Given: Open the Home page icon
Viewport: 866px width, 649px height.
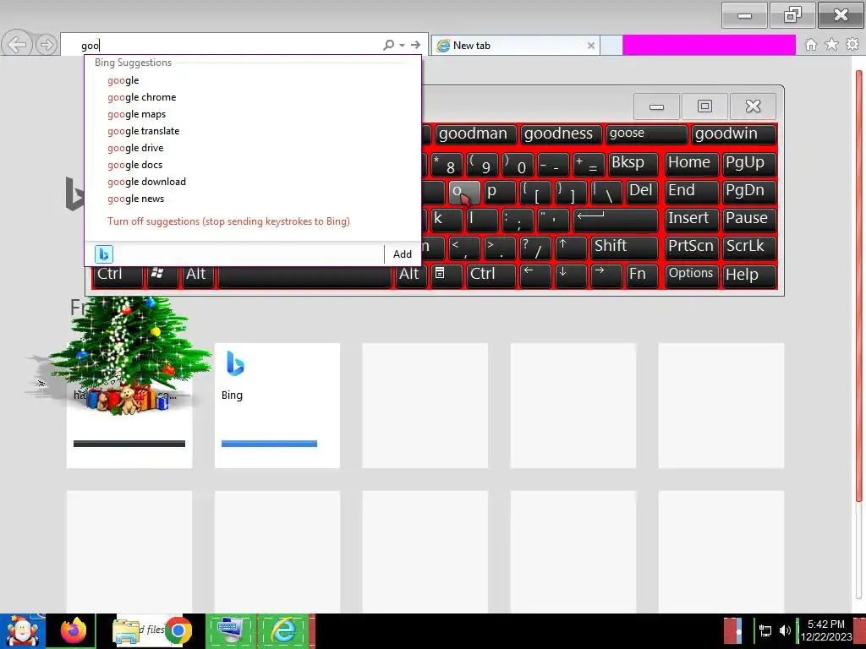Looking at the screenshot, I should click(x=811, y=45).
